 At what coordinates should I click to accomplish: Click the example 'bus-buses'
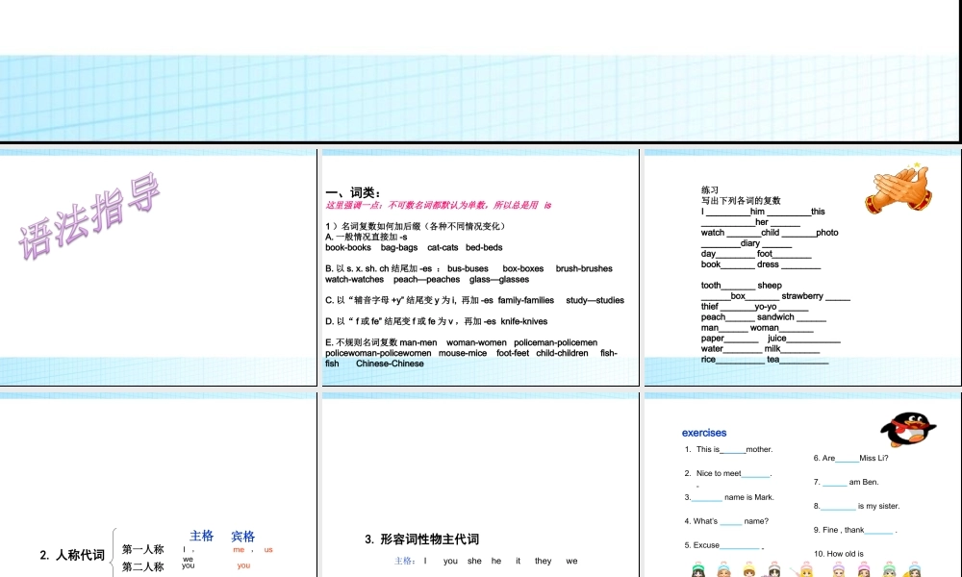[468, 268]
